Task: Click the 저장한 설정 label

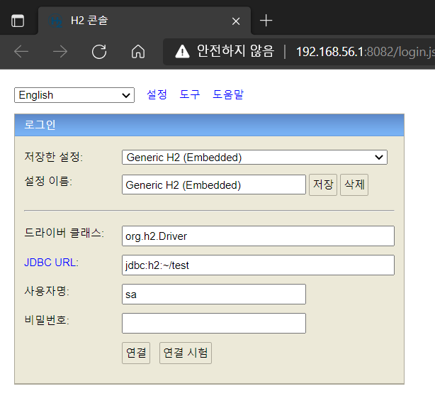Action: 54,157
